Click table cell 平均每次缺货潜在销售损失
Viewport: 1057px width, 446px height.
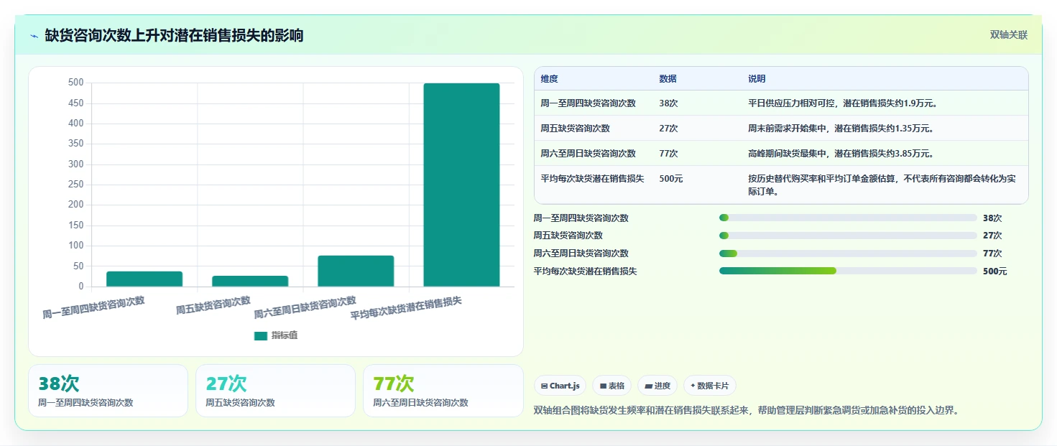(593, 178)
